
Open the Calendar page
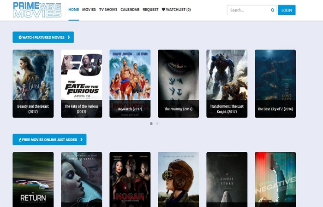click(130, 10)
